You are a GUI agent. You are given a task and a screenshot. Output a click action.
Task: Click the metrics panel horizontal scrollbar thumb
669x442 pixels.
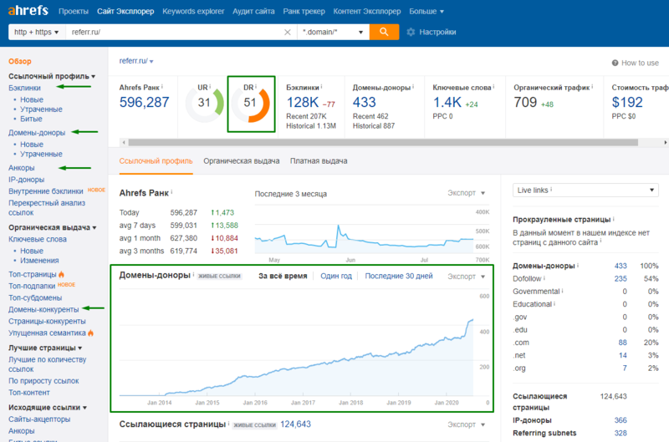point(383,142)
